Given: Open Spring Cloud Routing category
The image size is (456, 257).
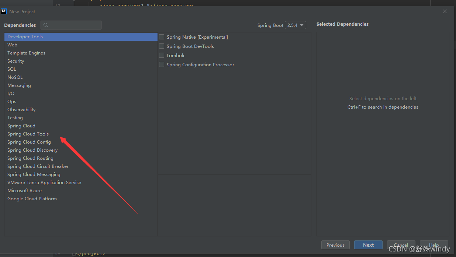Looking at the screenshot, I should (x=81, y=158).
